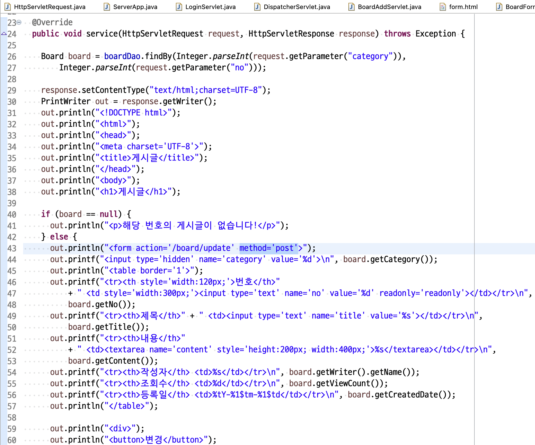This screenshot has height=445, width=535.
Task: Click 'getViewCount()' on line 55
Action: click(348, 384)
